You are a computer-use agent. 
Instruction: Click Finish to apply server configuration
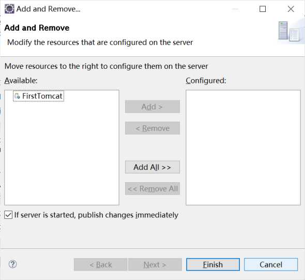point(213,264)
